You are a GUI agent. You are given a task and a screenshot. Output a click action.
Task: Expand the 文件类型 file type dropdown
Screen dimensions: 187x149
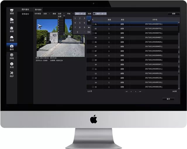(46, 14)
